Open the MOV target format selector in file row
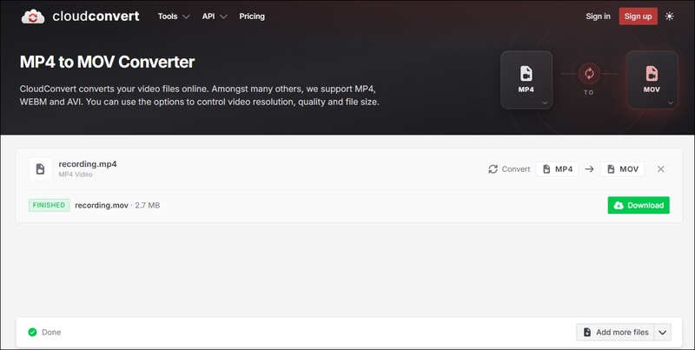695x350 pixels. (x=622, y=169)
